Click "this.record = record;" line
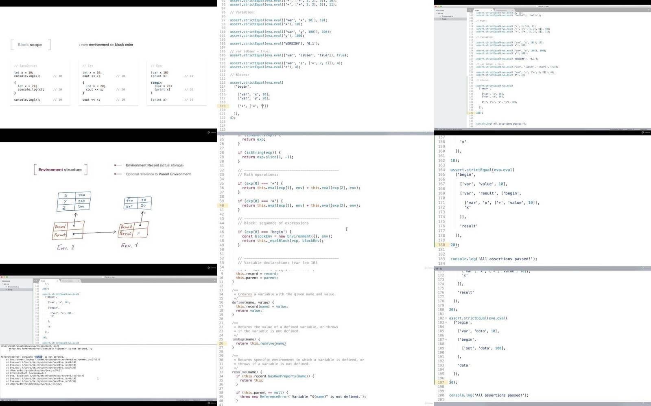The height and width of the screenshot is (406, 651). (257, 273)
